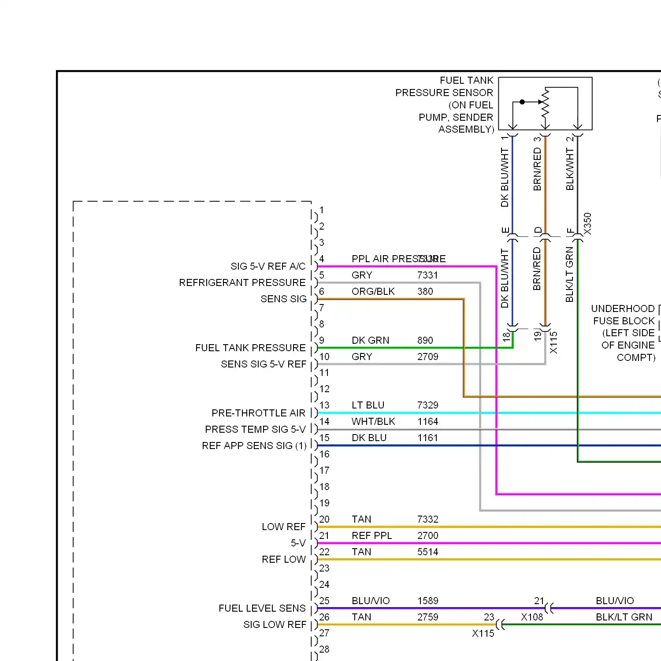Image resolution: width=661 pixels, height=661 pixels.
Task: Click the "UNDERHOOD FUSE BLOCK" label
Action: [623, 333]
